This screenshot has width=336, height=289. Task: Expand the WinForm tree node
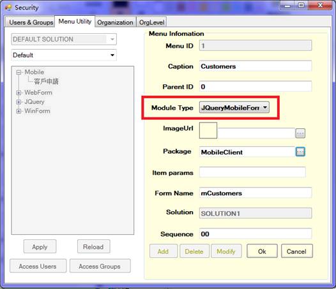tap(19, 111)
